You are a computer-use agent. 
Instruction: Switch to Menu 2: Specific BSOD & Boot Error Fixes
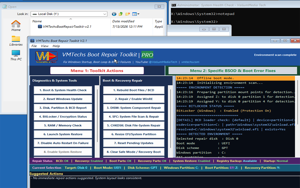click(233, 71)
